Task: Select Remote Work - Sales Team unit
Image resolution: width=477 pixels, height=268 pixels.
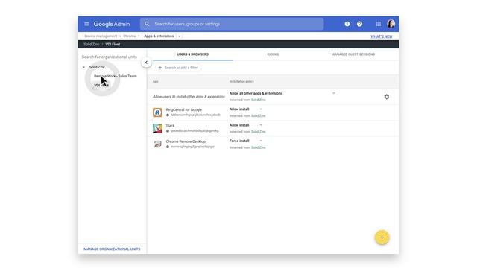Action: click(116, 76)
